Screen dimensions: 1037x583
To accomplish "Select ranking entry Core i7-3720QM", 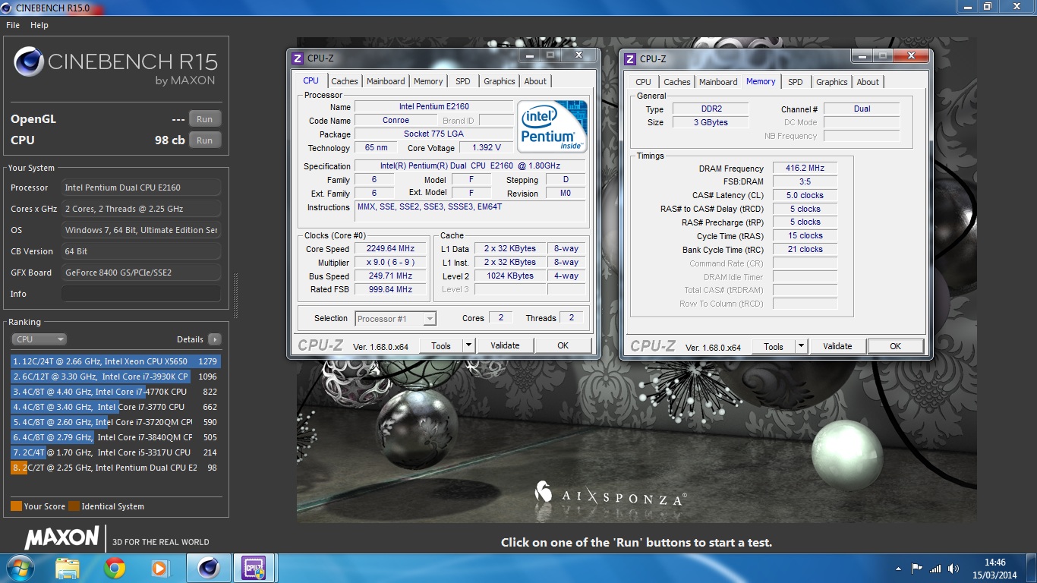I will (115, 422).
